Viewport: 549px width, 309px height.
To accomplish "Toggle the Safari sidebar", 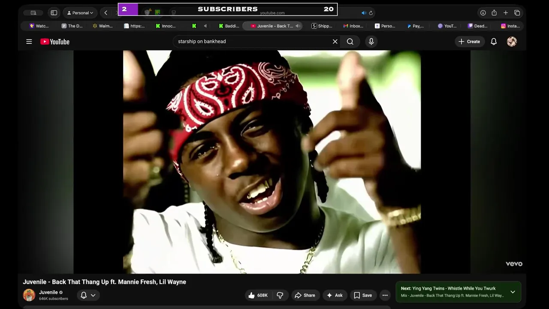I will tap(54, 13).
